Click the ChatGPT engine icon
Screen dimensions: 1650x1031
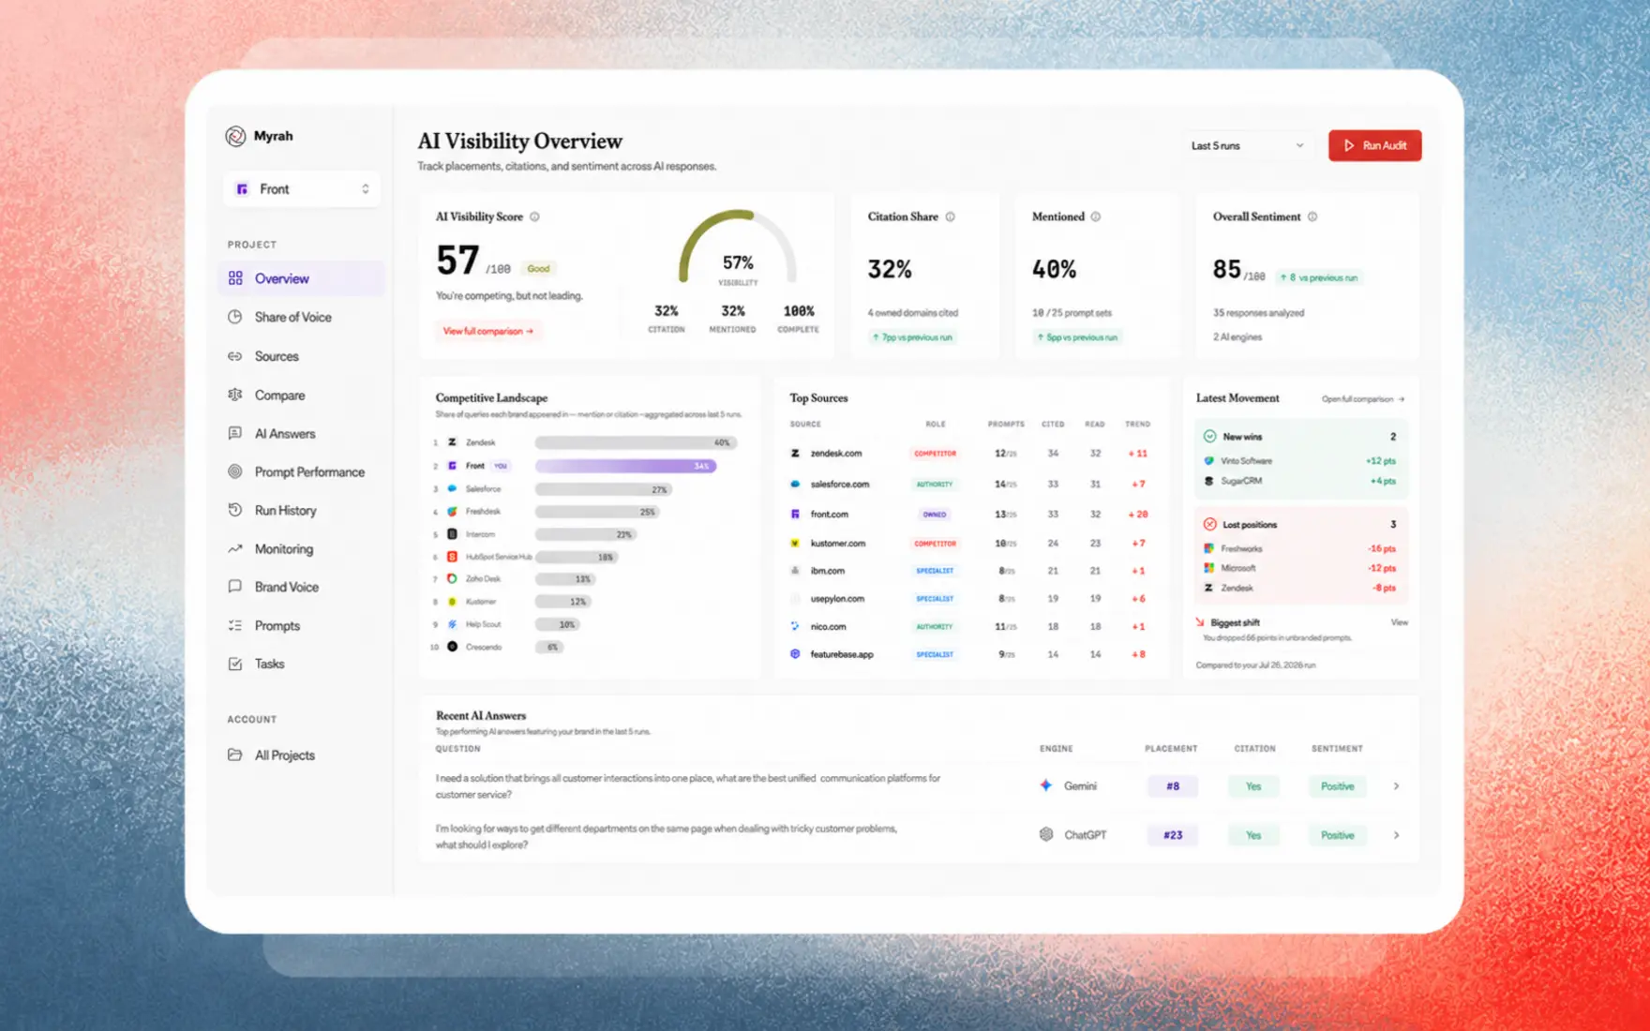pos(1046,834)
